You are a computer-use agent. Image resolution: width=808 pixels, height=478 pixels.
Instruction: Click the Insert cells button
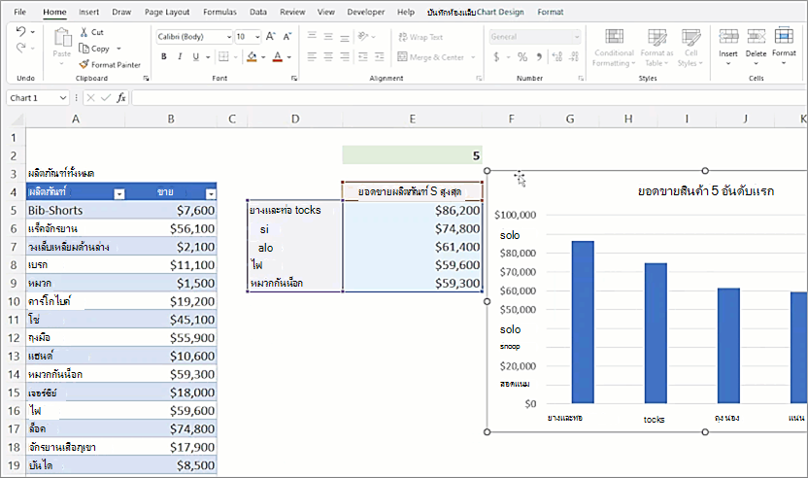(728, 47)
